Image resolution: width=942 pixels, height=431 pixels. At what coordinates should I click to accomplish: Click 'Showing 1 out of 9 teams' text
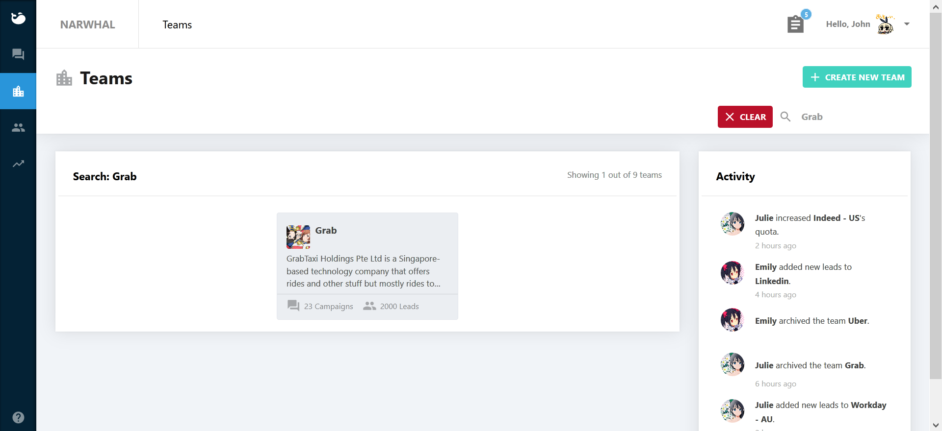614,175
